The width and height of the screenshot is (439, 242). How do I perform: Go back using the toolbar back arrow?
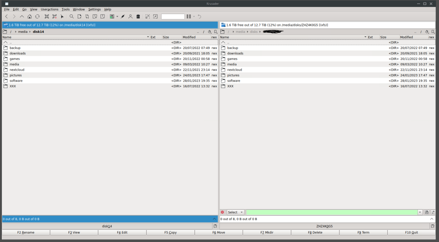(7, 17)
